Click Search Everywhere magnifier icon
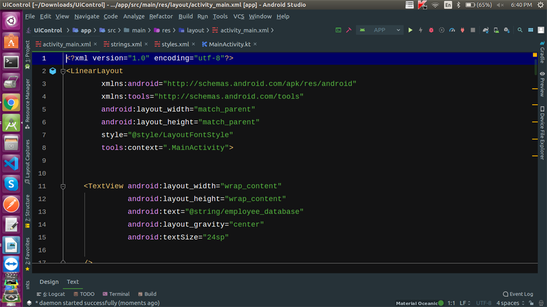547x307 pixels. (520, 30)
